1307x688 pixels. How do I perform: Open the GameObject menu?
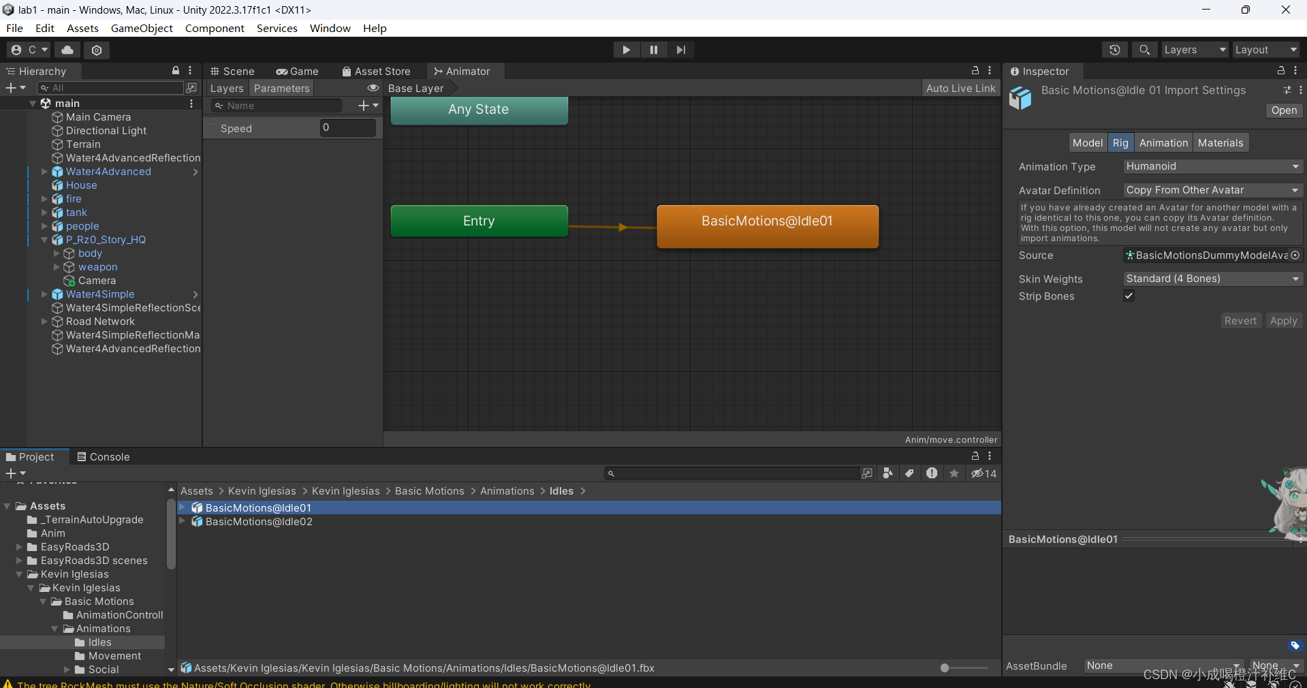[142, 28]
